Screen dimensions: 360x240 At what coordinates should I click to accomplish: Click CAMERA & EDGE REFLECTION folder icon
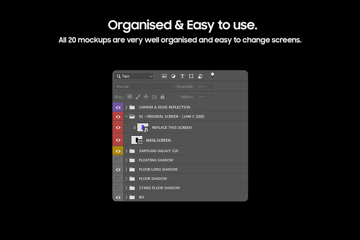pos(132,107)
